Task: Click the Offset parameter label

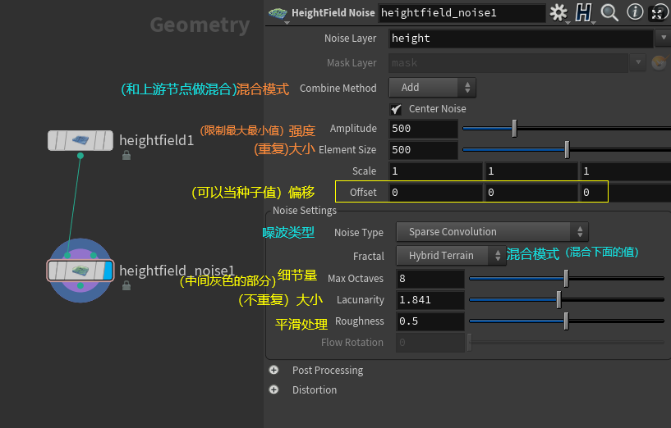Action: coord(363,192)
